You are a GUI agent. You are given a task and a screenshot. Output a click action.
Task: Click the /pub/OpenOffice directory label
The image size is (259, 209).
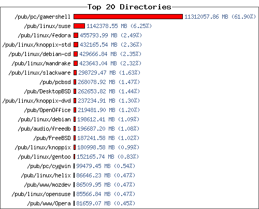47,110
